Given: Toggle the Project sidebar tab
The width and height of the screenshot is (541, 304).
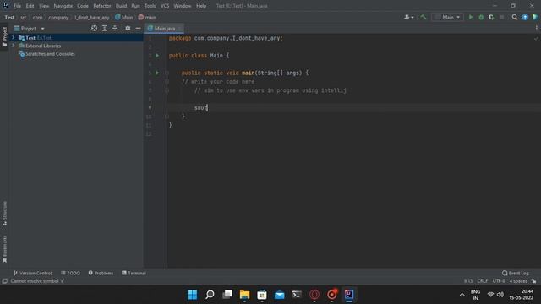Looking at the screenshot, I should pyautogui.click(x=4, y=36).
